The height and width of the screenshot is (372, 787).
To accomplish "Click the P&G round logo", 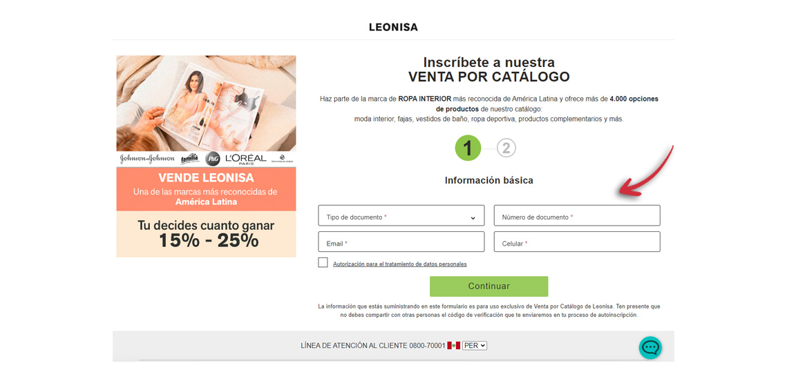I will coord(213,159).
